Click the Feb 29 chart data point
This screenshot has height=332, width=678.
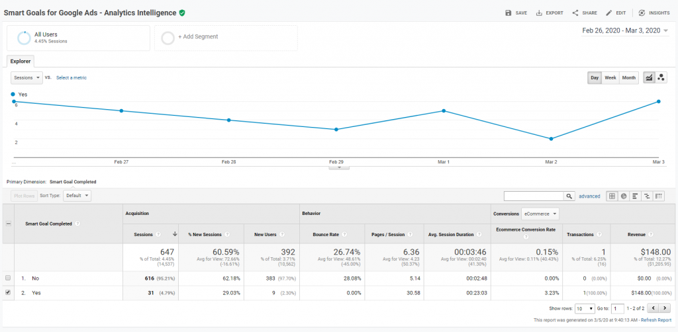[336, 130]
